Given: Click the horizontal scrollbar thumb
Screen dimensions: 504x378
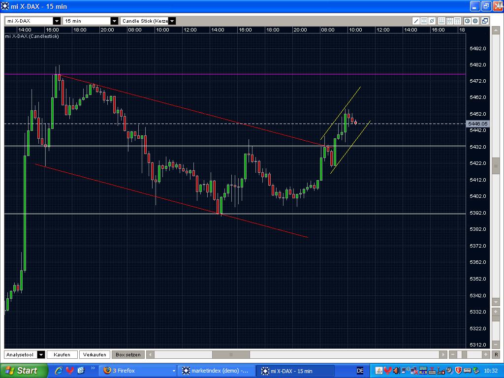Looking at the screenshot, I should click(x=231, y=354).
